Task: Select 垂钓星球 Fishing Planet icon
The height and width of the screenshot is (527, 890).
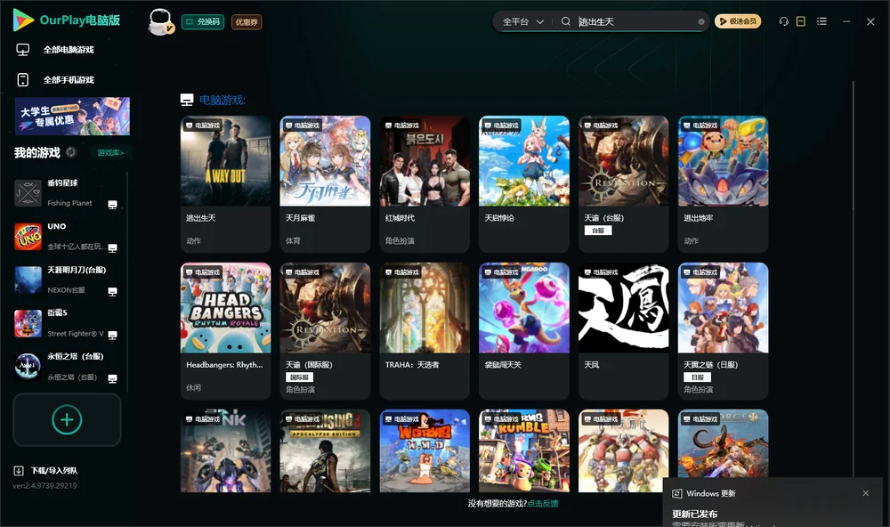Action: pyautogui.click(x=28, y=193)
